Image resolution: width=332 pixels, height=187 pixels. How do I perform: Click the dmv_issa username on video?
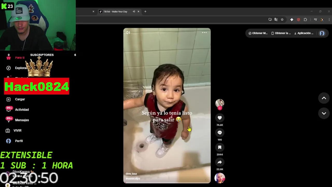131,174
